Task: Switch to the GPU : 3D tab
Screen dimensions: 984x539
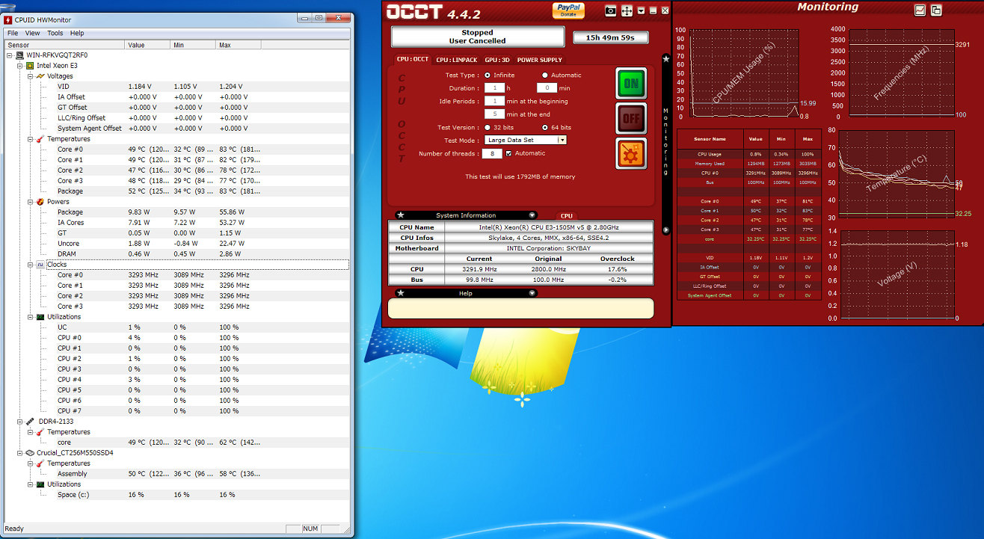Action: [497, 60]
